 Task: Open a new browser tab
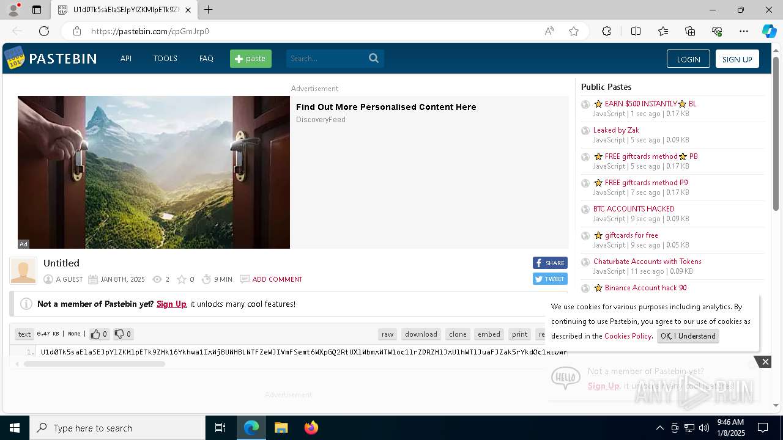coord(209,10)
